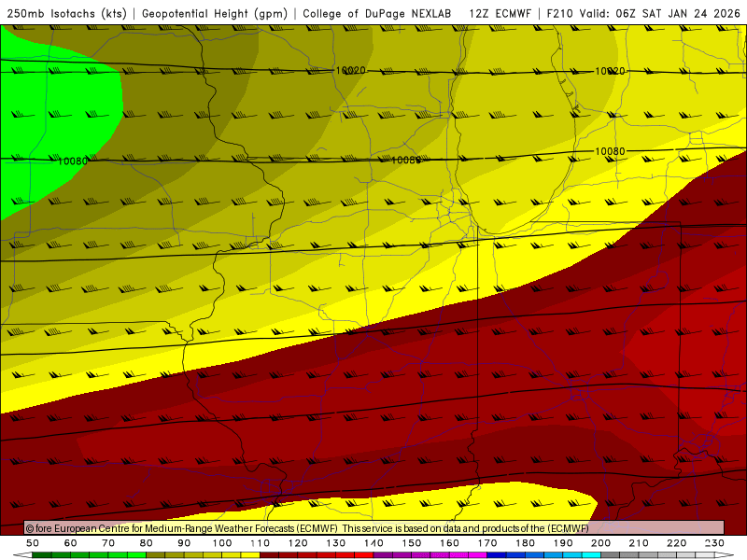Click "College of DuPage NEXLAB" in header
747x560 pixels.
coord(377,13)
